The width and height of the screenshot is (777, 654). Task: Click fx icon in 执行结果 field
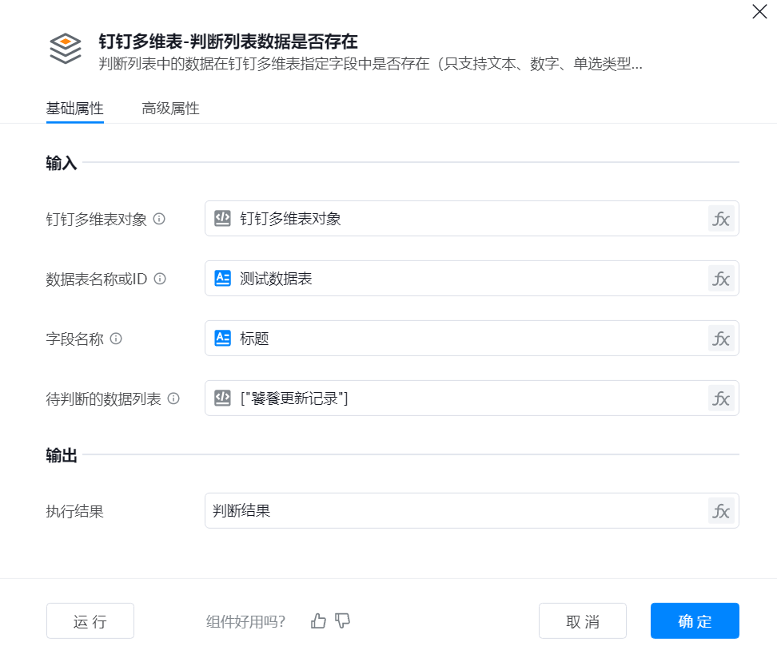coord(721,511)
